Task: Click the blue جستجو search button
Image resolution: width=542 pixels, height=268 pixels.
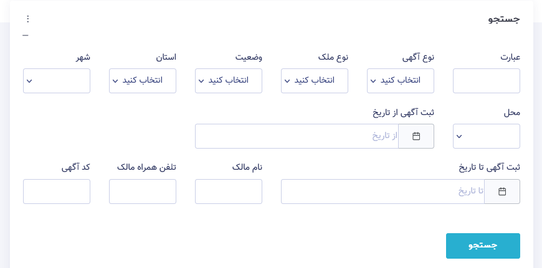Action: (483, 246)
